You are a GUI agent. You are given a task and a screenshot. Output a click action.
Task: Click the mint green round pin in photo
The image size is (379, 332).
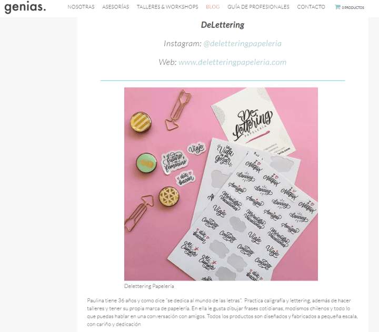point(146,163)
